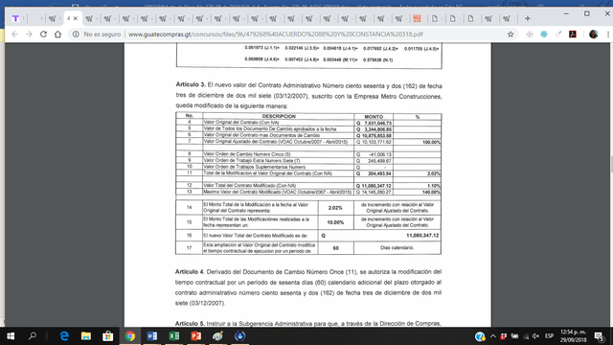The height and width of the screenshot is (345, 613).
Task: Click 'Maximo Valor del Contrato Modificado' row
Action: coord(278,192)
